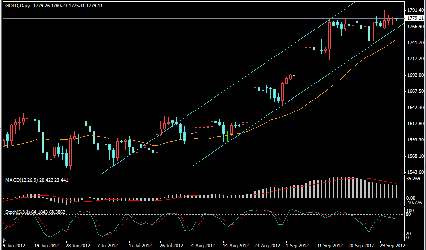The image size is (426, 250).
Task: Click the 11 Sep 2012 date label
Action: point(329,245)
